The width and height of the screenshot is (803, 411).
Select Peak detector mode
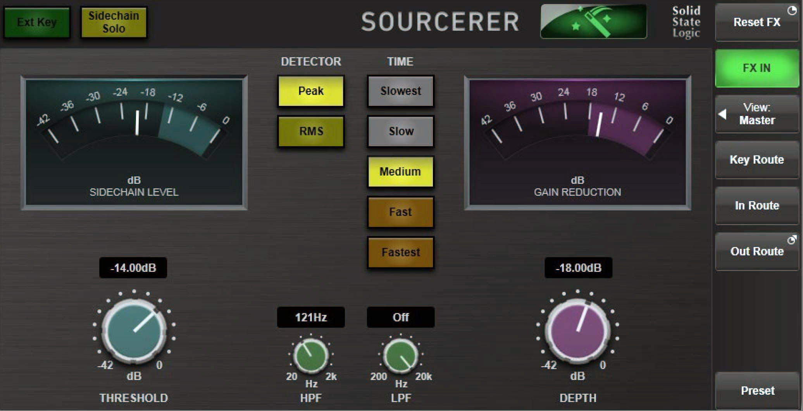tap(311, 91)
